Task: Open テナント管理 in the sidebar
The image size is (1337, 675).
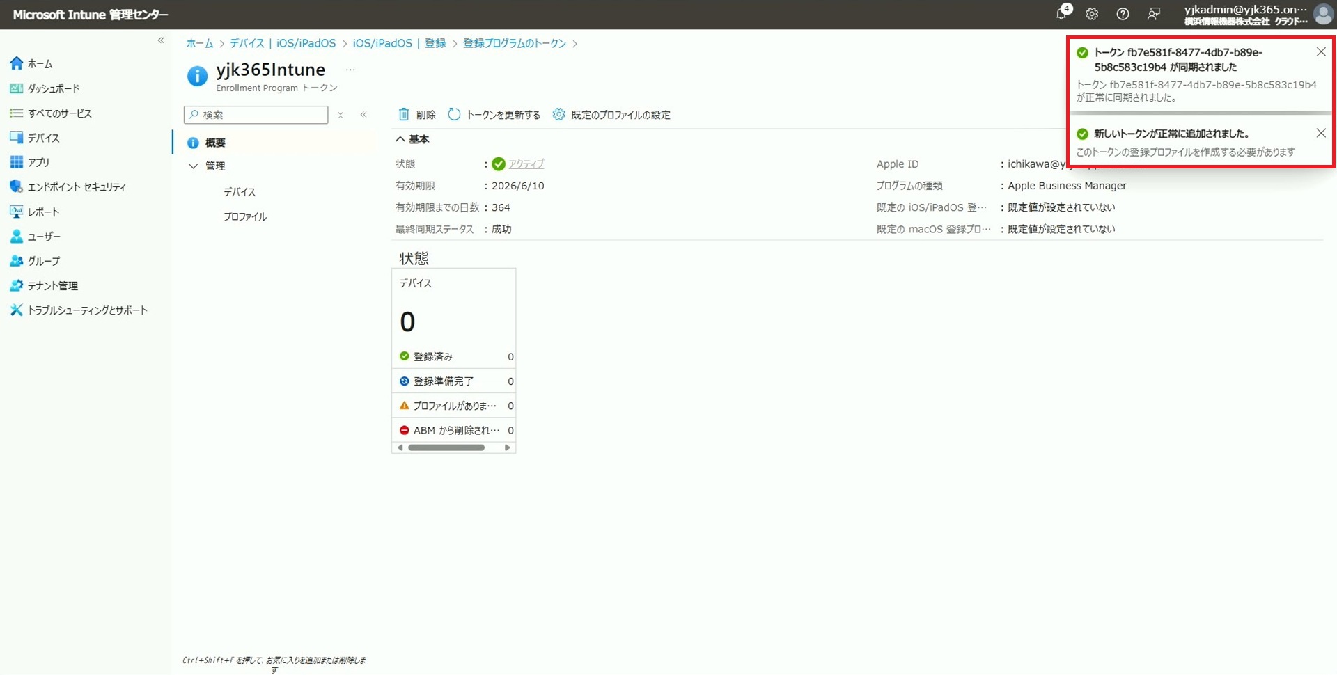Action: click(44, 285)
